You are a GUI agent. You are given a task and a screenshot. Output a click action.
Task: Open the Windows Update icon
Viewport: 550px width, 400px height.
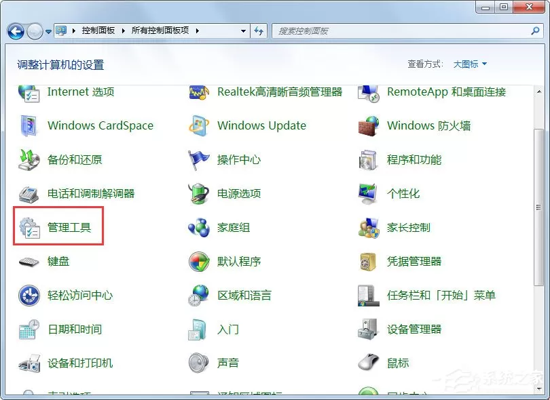tap(198, 125)
